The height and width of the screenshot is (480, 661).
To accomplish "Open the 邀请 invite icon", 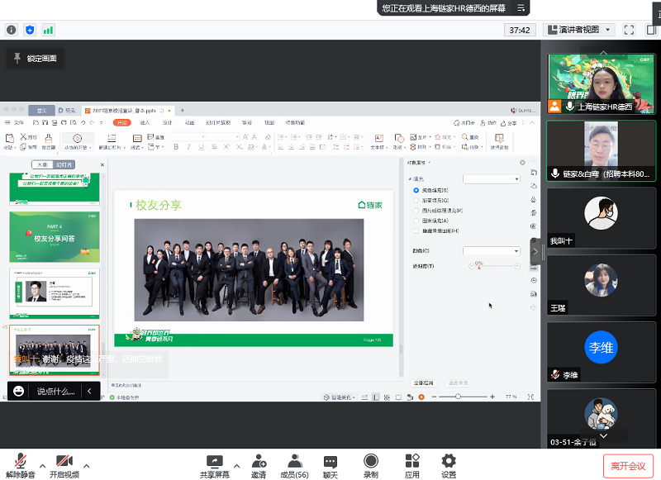I will pos(259,465).
